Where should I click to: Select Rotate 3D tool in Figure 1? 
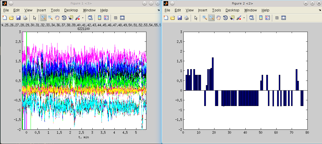click(x=64, y=18)
